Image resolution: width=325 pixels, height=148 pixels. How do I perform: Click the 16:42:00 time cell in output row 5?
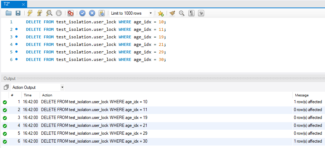tap(30, 133)
